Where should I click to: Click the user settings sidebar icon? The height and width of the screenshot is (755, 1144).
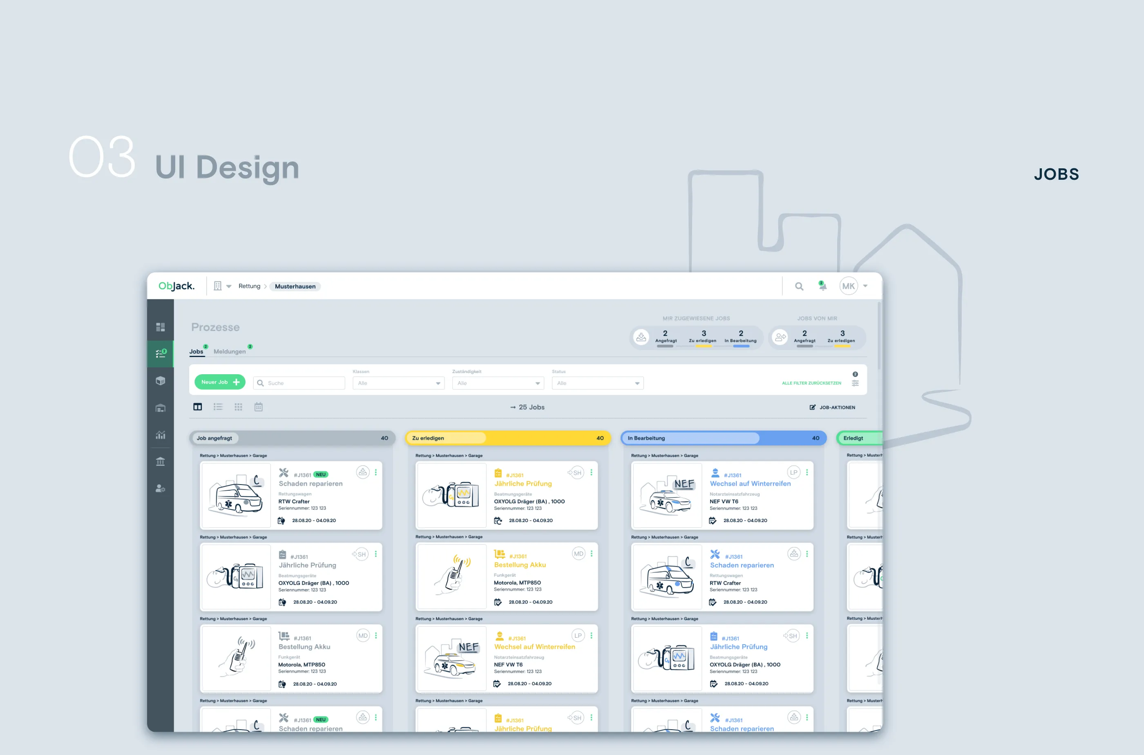160,489
